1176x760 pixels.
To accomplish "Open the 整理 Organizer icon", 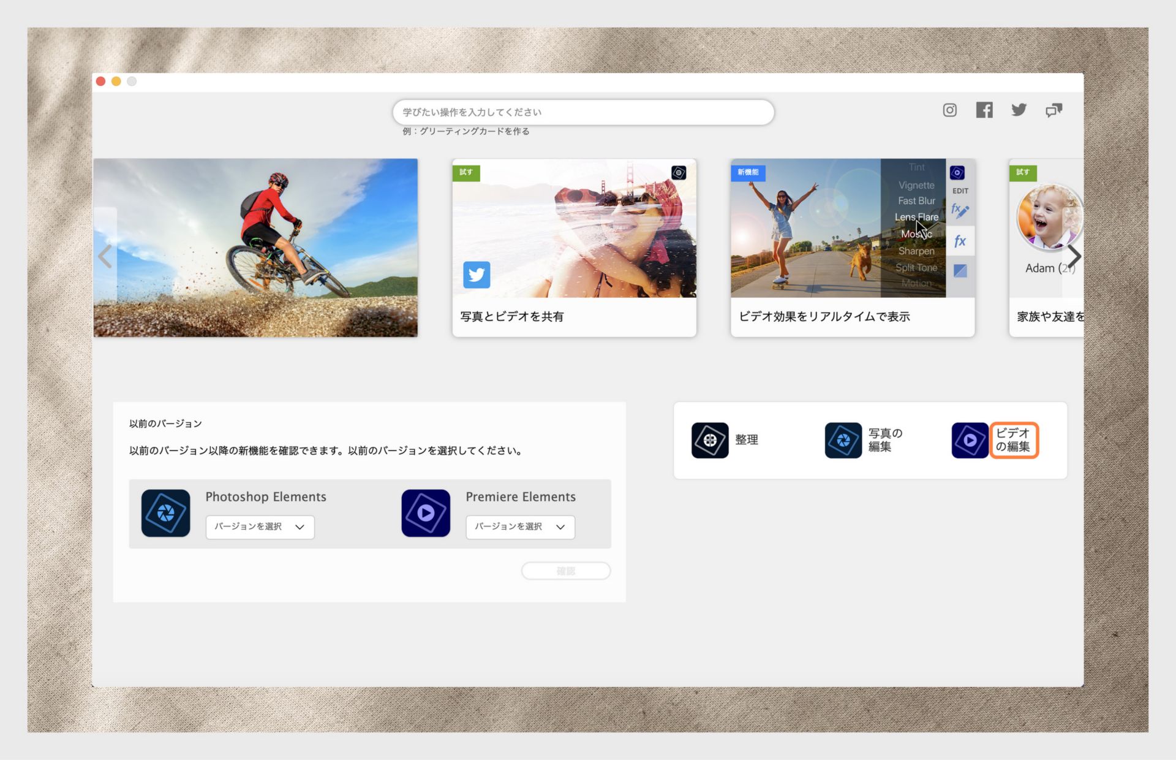I will click(x=709, y=440).
